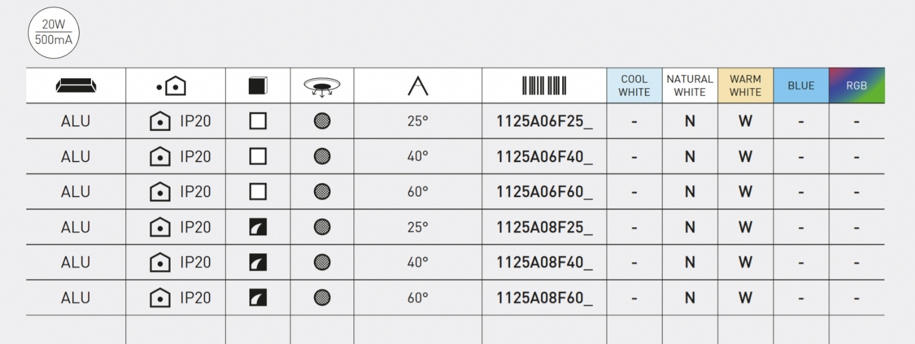Click the black square finish header icon
This screenshot has height=344, width=915.
[258, 86]
